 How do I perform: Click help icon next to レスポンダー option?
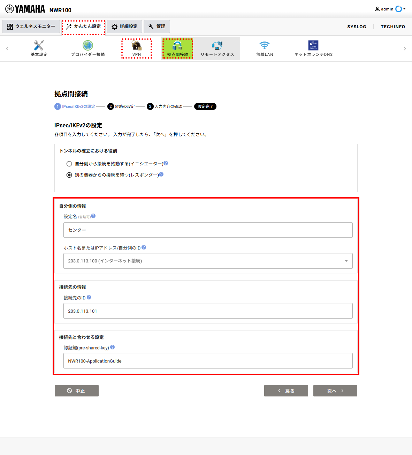click(x=161, y=174)
